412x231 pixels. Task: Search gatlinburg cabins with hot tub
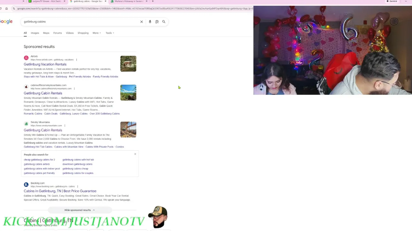(78, 160)
